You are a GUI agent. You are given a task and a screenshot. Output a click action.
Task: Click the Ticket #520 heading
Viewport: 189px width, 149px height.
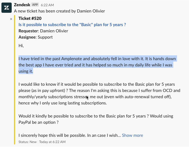(30, 18)
